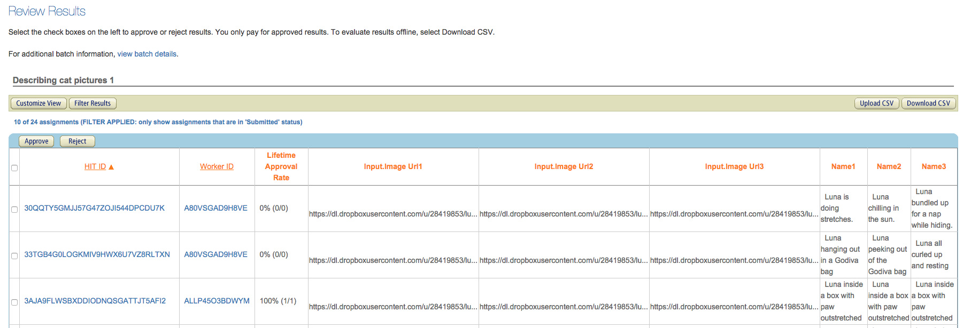Check the box for HIT 33TGB4G0LOGKMIV9HWX6U7VZ8RLTXN
The height and width of the screenshot is (328, 963).
pos(14,256)
